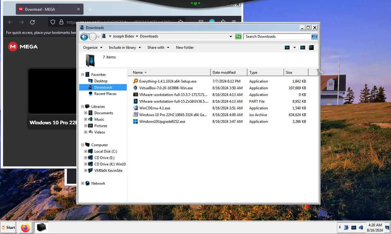Collapse the Favorites tree group

tap(82, 75)
